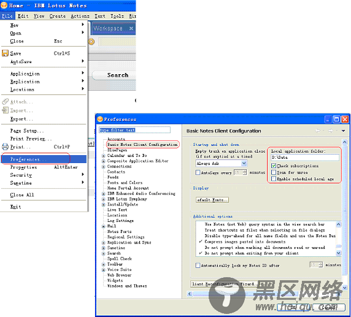
Task: Select Windows and Themes tree item
Action: [127, 286]
